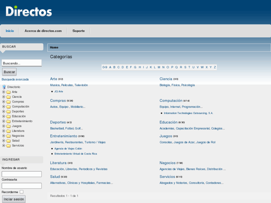Click the Ciencia folder icon in tree
Screen dimensions: 271x203
pyautogui.click(x=9, y=97)
